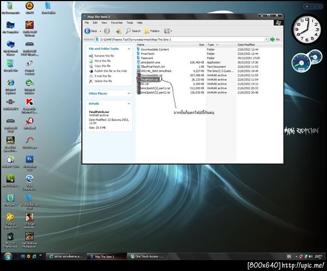Click E-mail this file link
This screenshot has height=271, width=327.
tap(102, 76)
